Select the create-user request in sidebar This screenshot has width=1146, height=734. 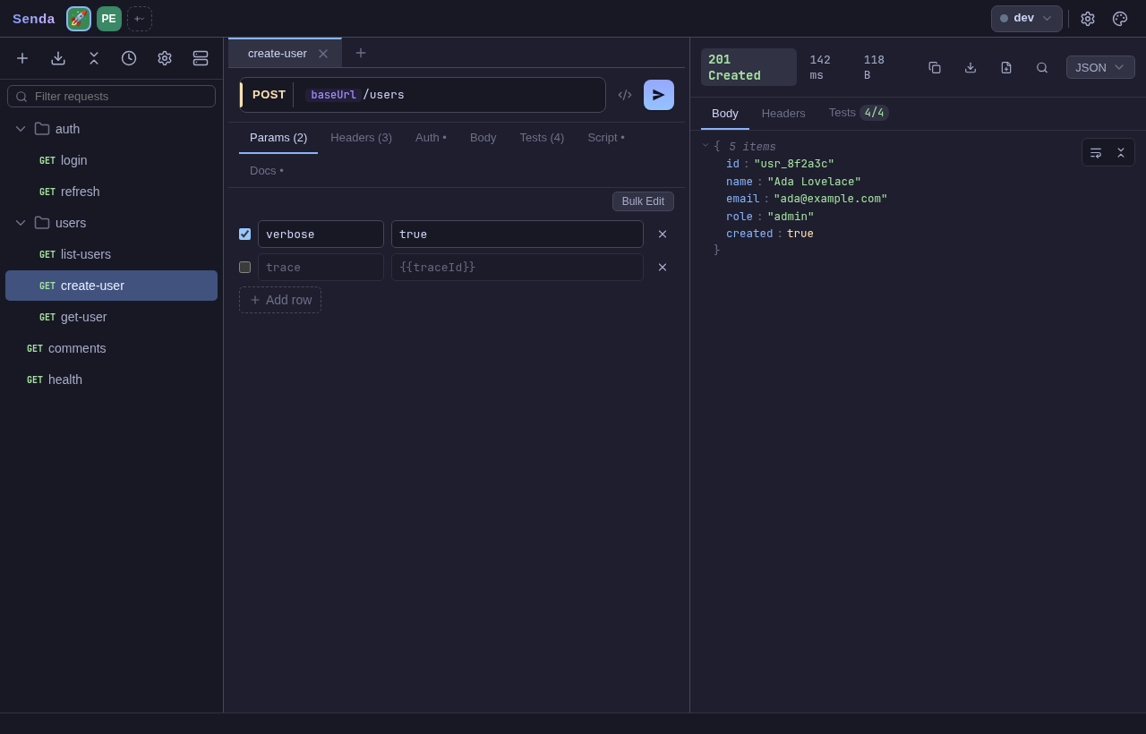pos(111,286)
